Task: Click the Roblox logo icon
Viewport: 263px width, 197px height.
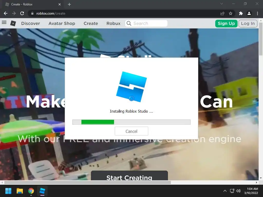Action: point(13,23)
